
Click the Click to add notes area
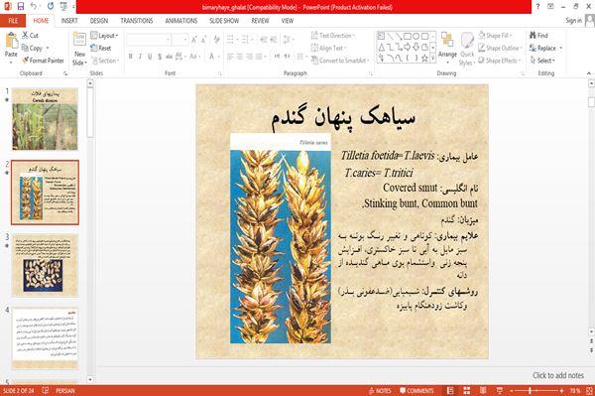[x=557, y=375]
